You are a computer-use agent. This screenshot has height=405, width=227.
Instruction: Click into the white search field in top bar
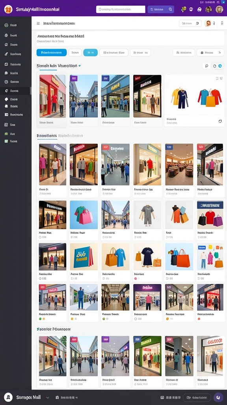pyautogui.click(x=121, y=9)
